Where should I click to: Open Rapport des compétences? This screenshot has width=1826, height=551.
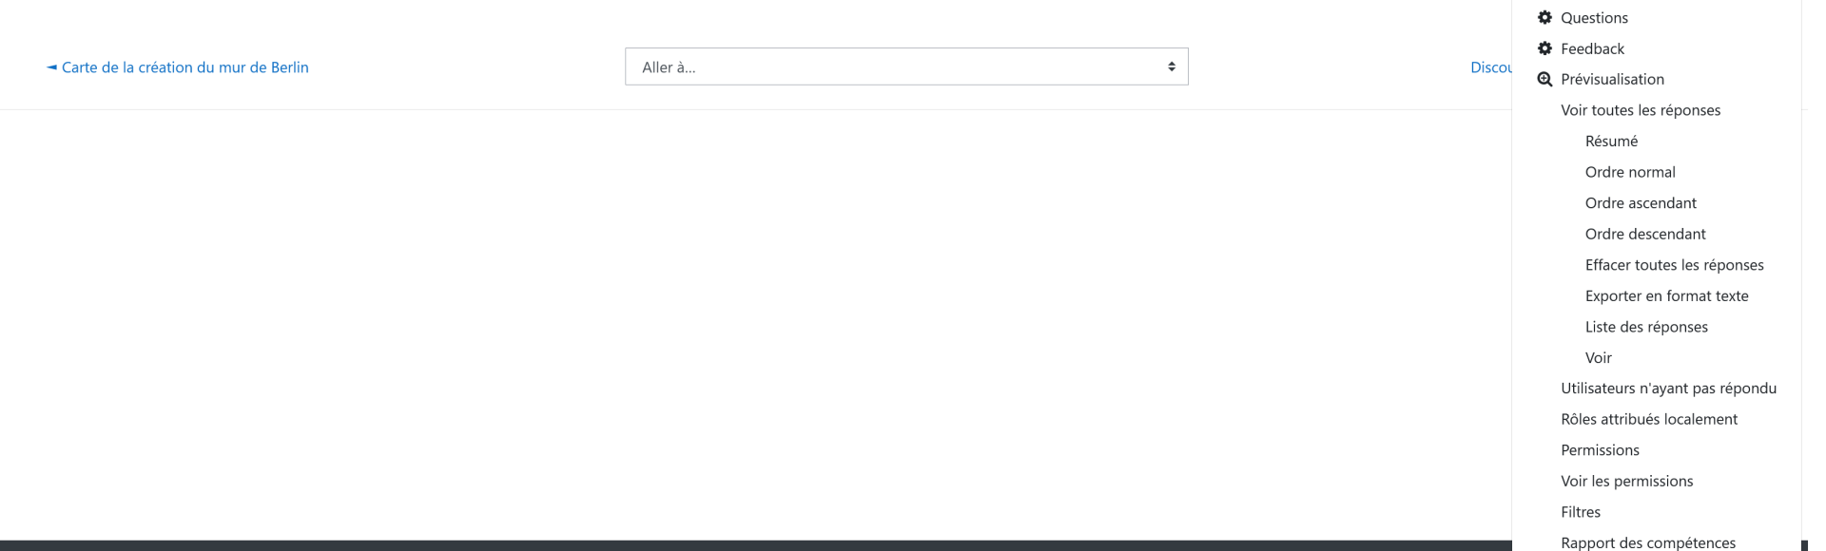(x=1647, y=542)
